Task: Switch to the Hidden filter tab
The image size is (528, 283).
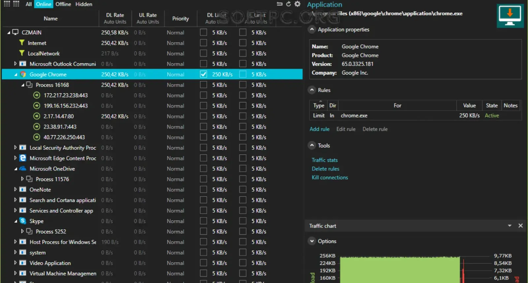Action: click(x=84, y=4)
